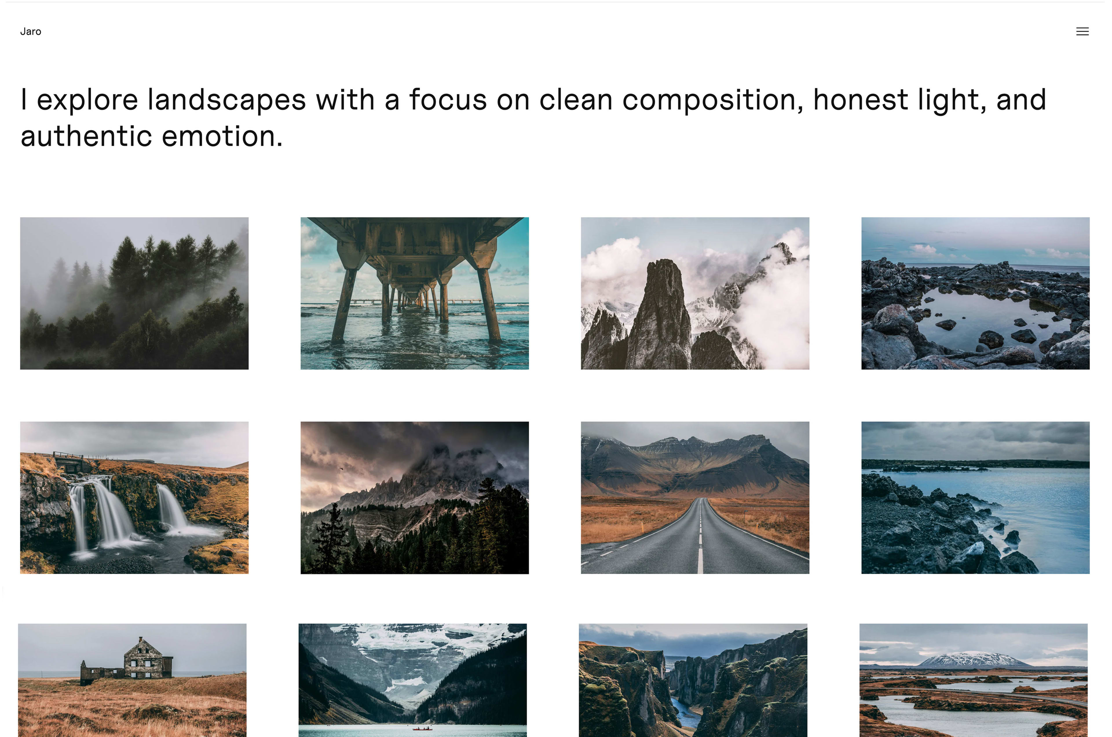The image size is (1112, 737).
Task: Open the stormy mountain forest photo
Action: (414, 498)
